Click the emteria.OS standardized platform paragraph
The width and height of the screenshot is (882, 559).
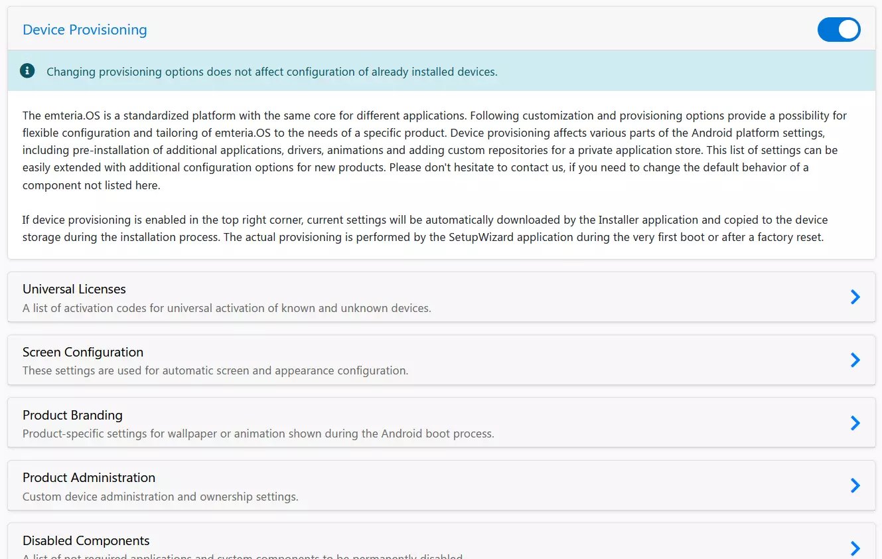click(x=435, y=150)
